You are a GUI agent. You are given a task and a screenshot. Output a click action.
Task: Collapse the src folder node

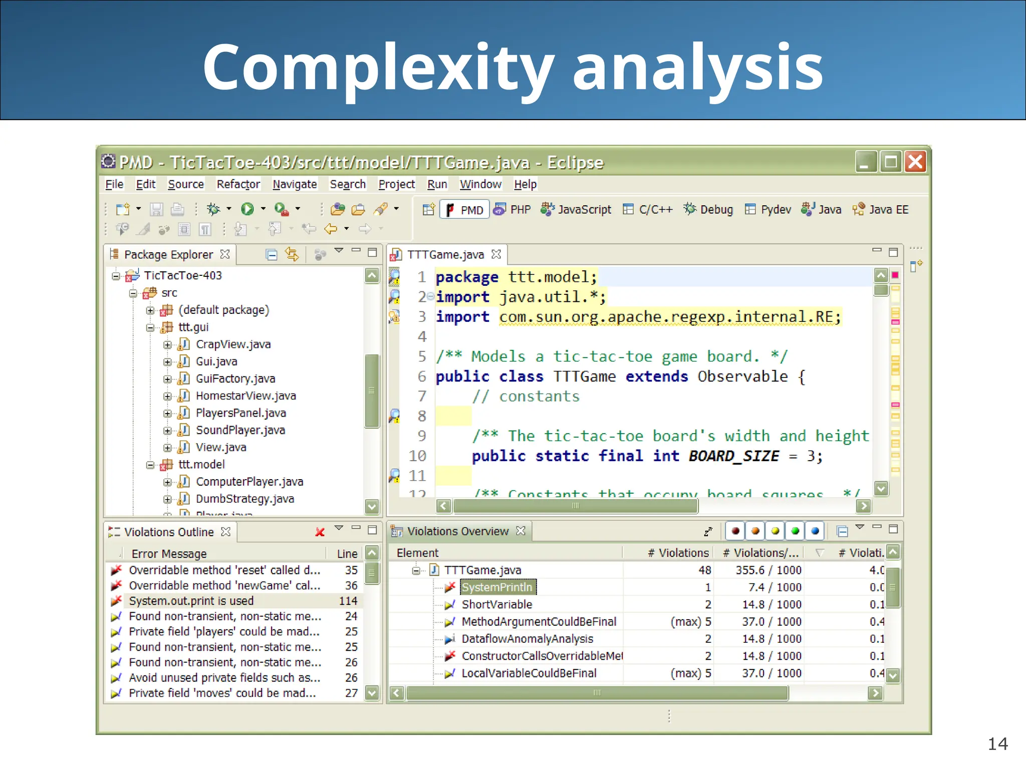pyautogui.click(x=133, y=293)
